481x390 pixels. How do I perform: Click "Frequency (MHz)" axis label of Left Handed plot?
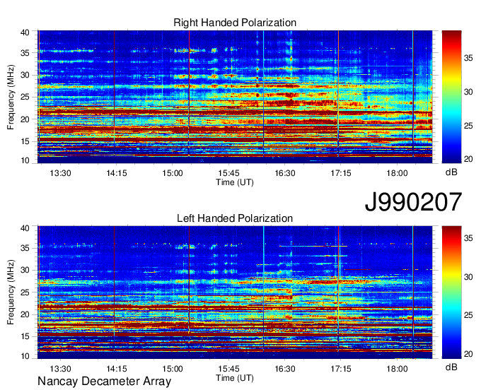11,292
